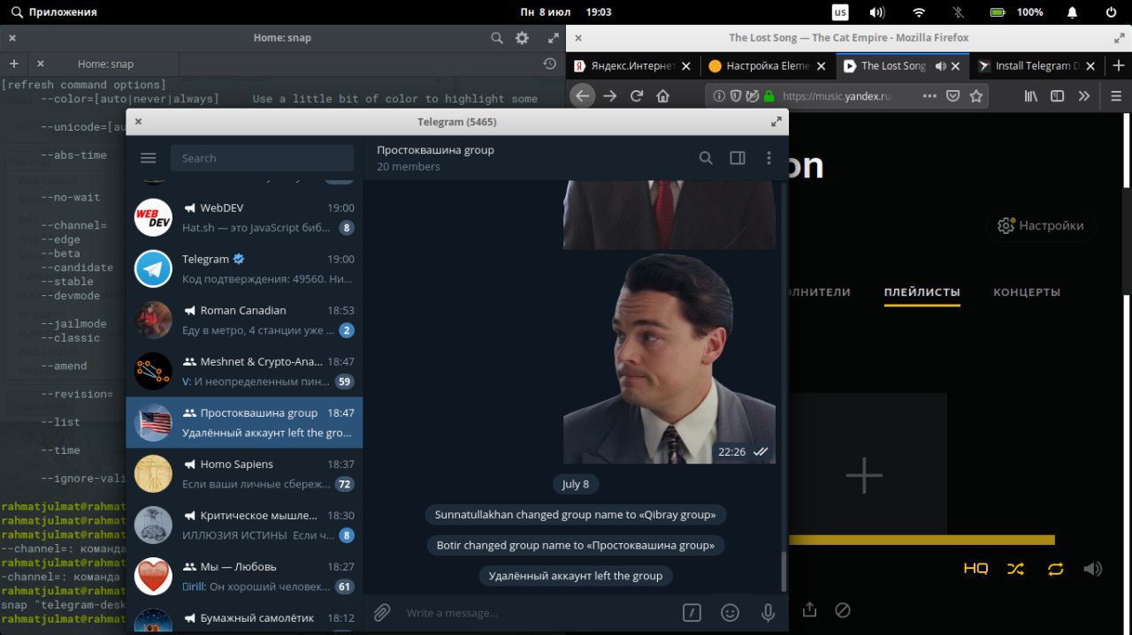Open terminal settings gear icon
Screen dimensions: 1132x635
pos(522,38)
